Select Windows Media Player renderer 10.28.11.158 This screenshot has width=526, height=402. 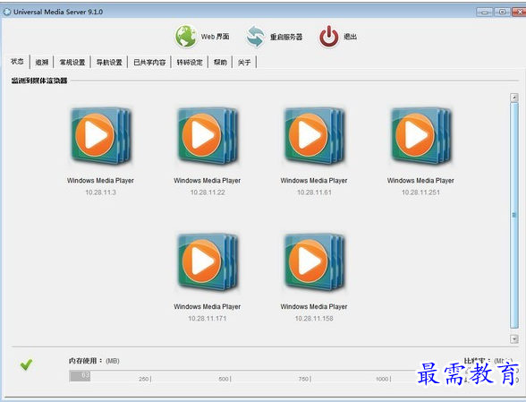314,262
